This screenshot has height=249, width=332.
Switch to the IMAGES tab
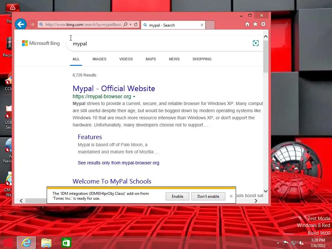pos(99,59)
